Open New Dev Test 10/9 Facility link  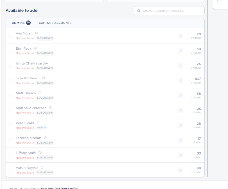pyautogui.click(x=59, y=188)
